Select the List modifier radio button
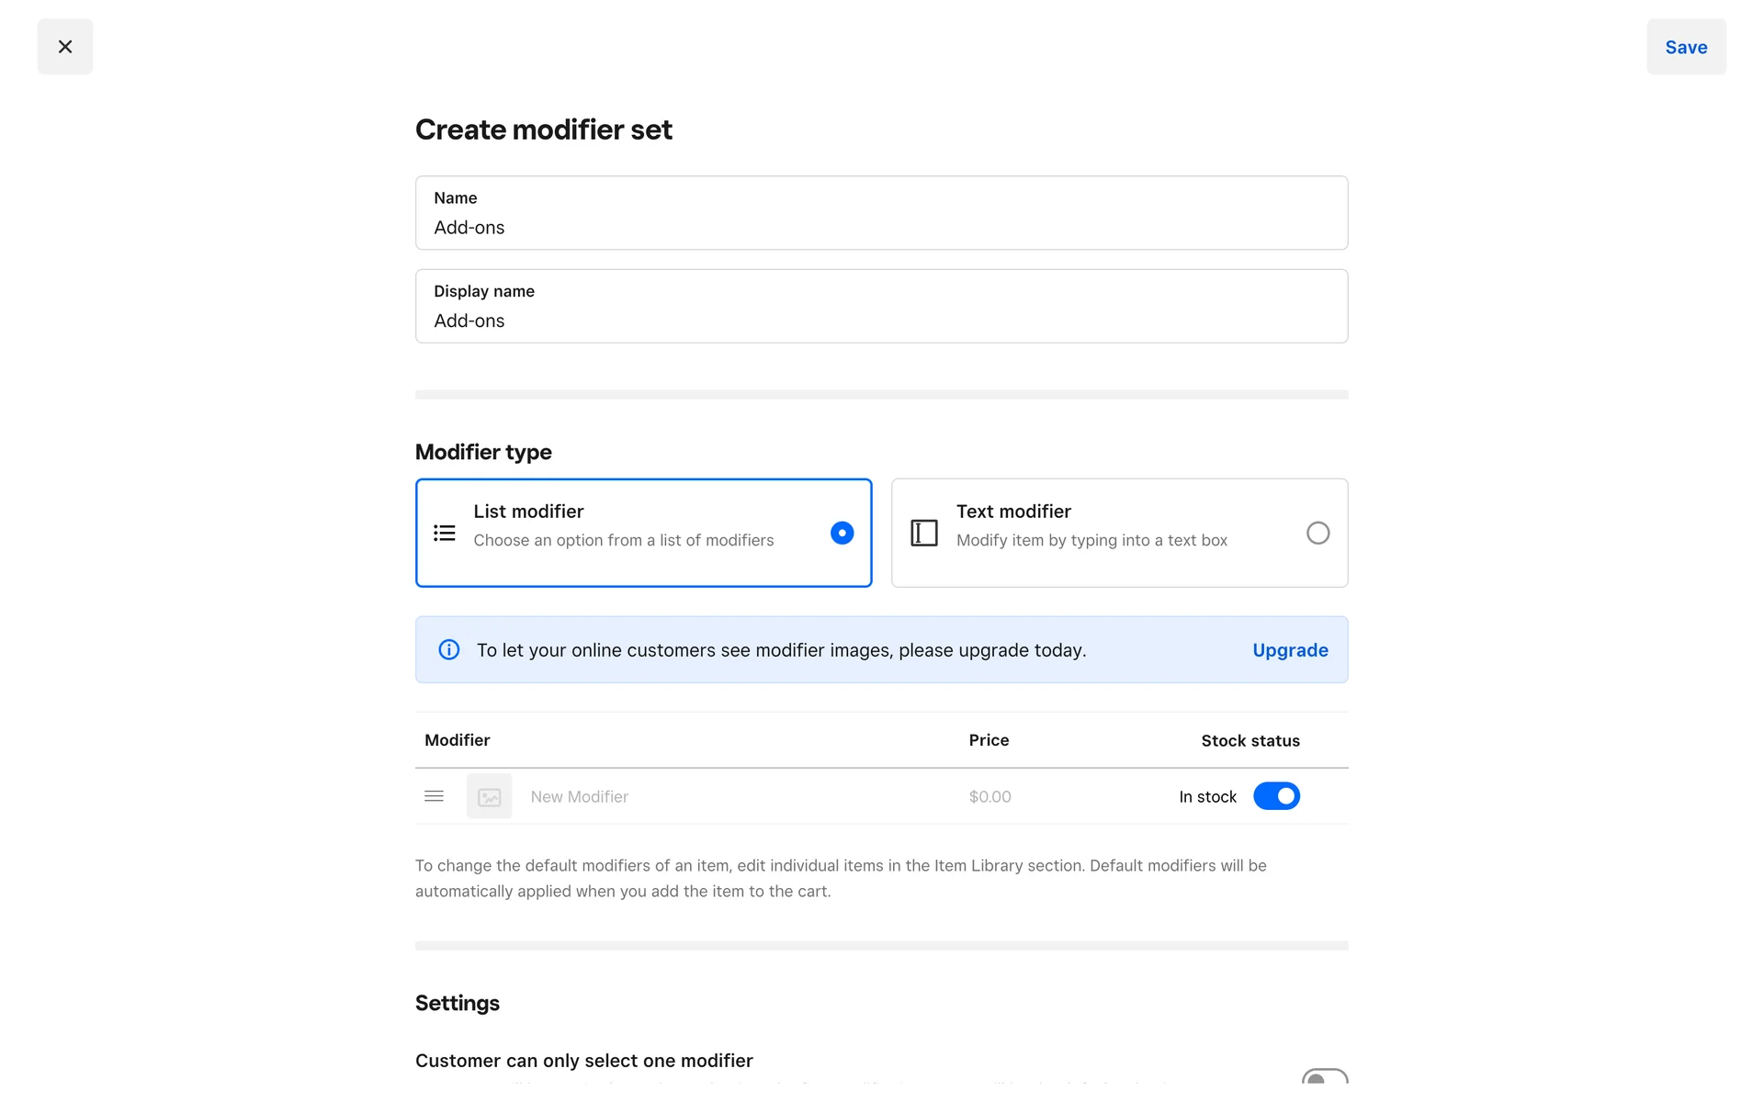1764x1102 pixels. (841, 533)
